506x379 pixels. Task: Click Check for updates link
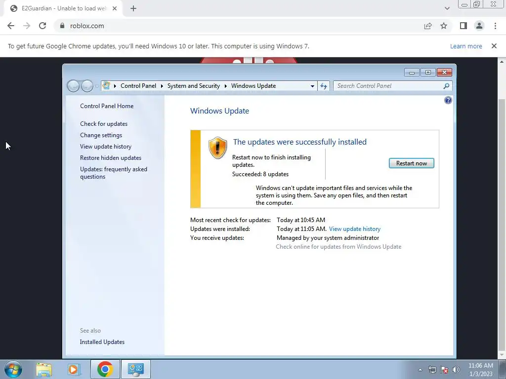(x=104, y=124)
